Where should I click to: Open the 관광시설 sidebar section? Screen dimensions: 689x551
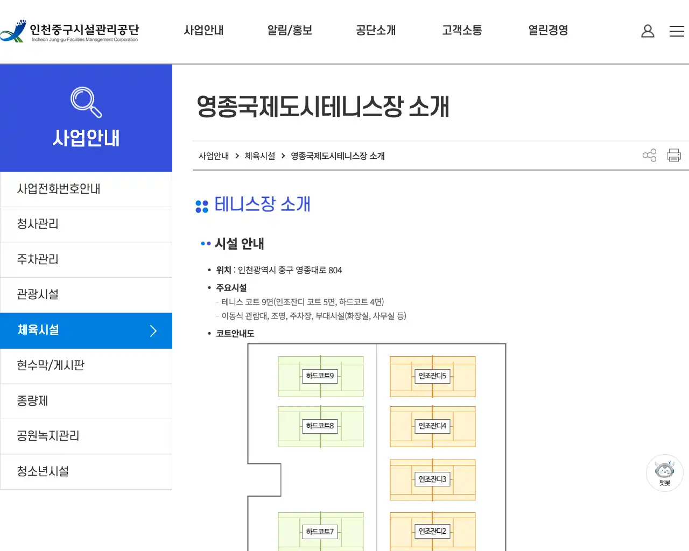pyautogui.click(x=36, y=294)
